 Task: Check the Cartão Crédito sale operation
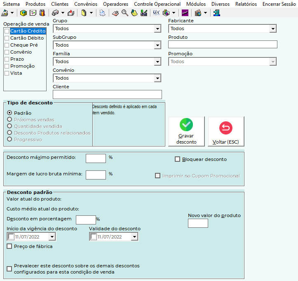coord(7,31)
